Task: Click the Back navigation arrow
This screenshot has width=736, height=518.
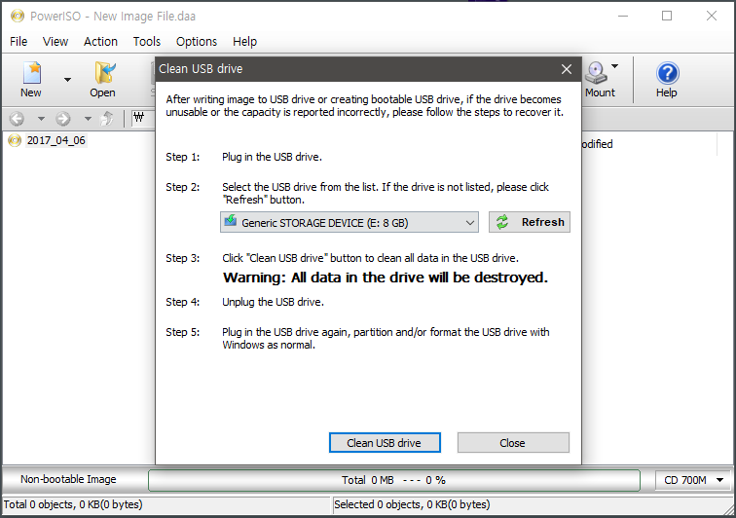Action: coord(17,119)
